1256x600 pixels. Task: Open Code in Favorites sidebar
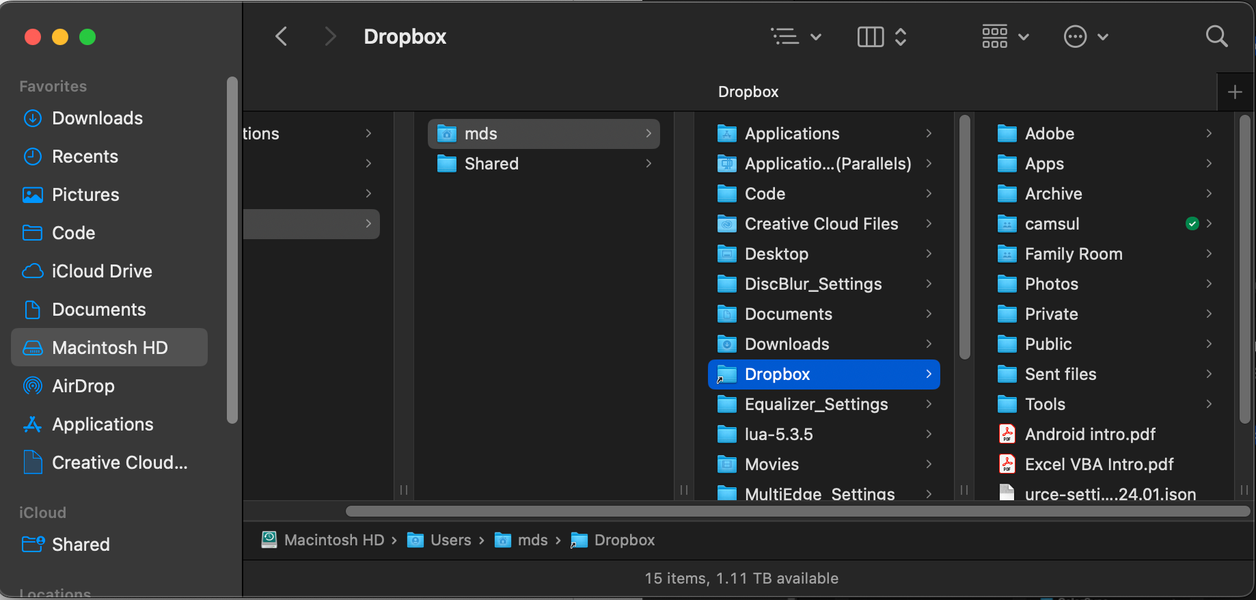click(x=109, y=233)
